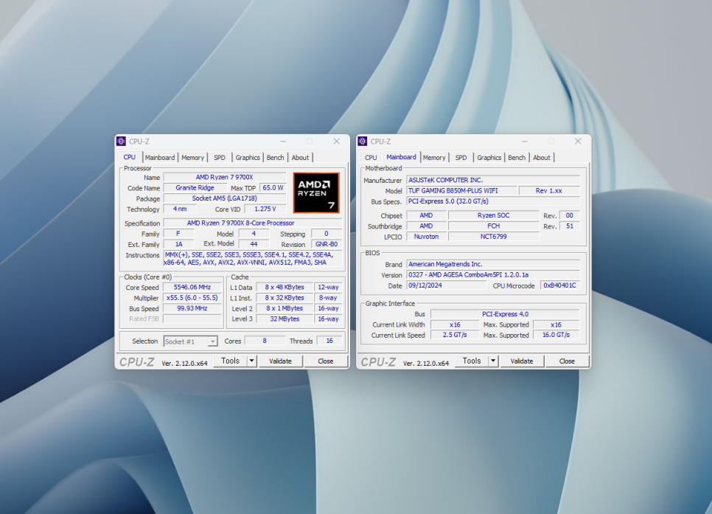Click the LPCIO value NCT6799
The width and height of the screenshot is (712, 514).
pos(494,236)
